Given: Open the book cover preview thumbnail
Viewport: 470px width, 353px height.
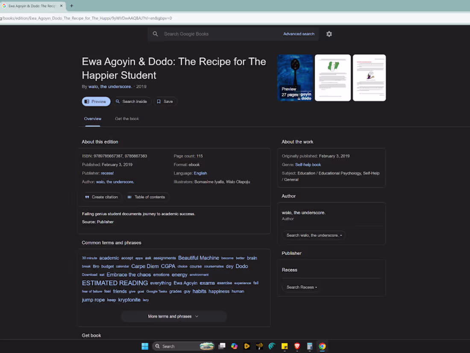Looking at the screenshot, I should point(295,77).
